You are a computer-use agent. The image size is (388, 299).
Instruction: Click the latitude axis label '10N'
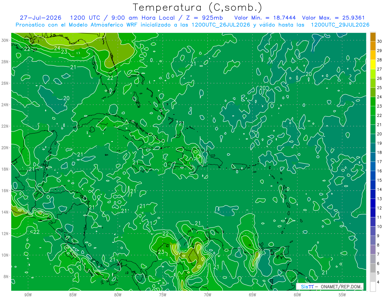(5, 255)
